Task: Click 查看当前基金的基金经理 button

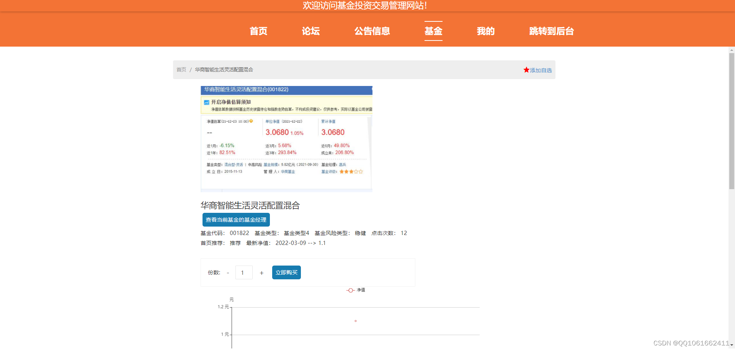Action: click(x=236, y=220)
